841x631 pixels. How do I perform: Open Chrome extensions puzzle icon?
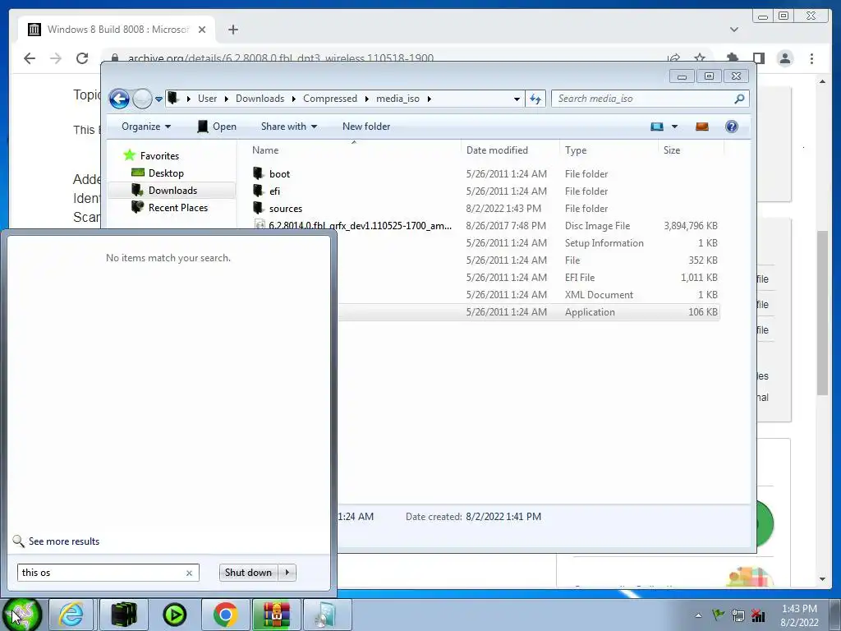tap(732, 58)
